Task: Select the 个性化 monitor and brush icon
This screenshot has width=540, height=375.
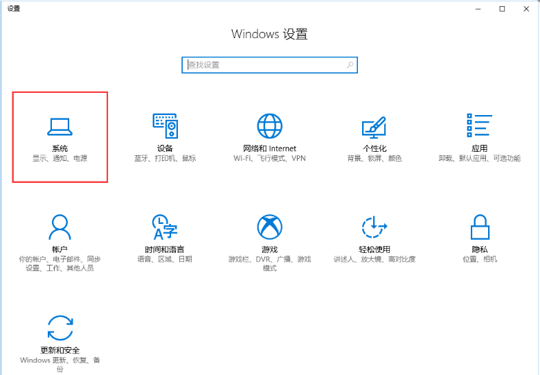Action: coord(374,126)
